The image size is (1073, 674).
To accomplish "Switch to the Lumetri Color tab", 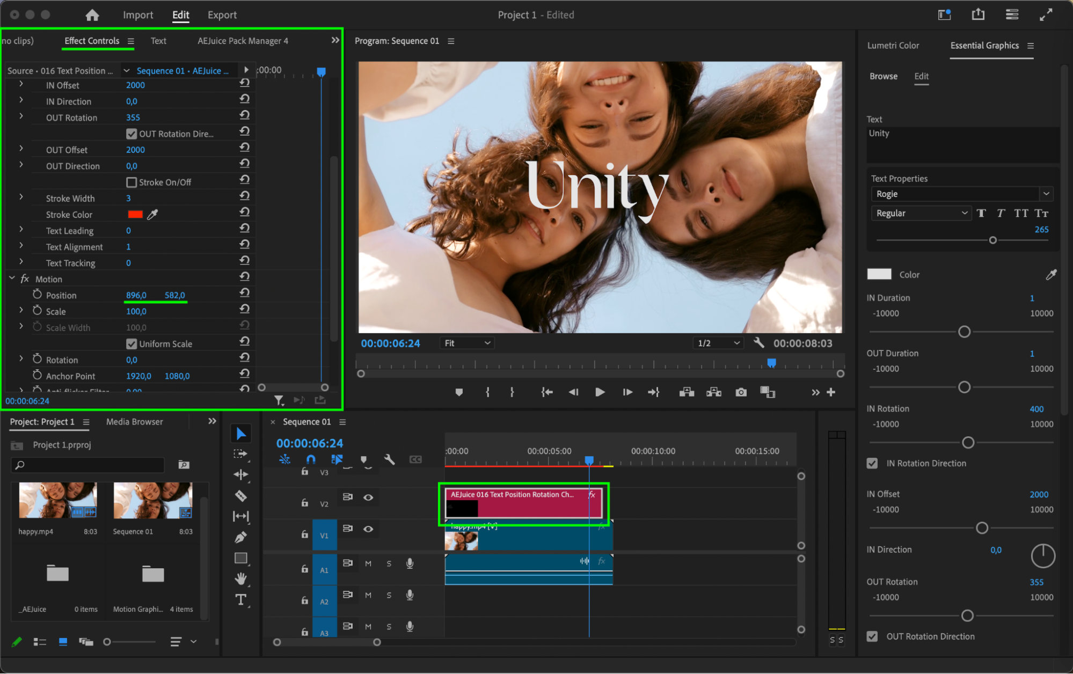I will tap(893, 46).
